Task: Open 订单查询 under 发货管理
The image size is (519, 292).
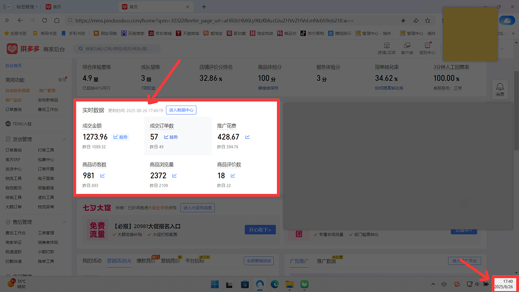Action: pos(13,150)
